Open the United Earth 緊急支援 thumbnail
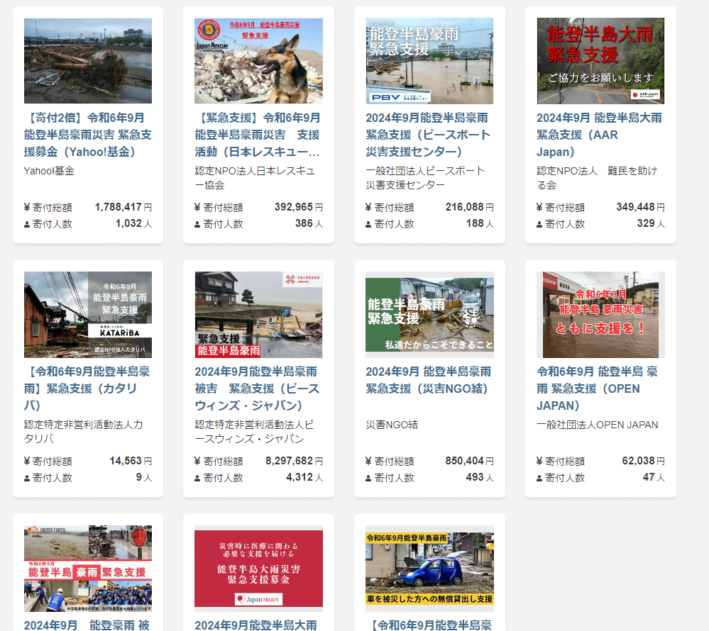 point(88,568)
